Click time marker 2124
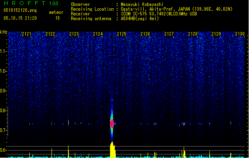The height and width of the screenshot is (158, 249). point(98,34)
